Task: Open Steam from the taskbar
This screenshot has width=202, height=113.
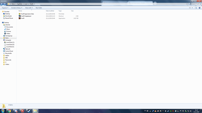Action: tap(29, 111)
